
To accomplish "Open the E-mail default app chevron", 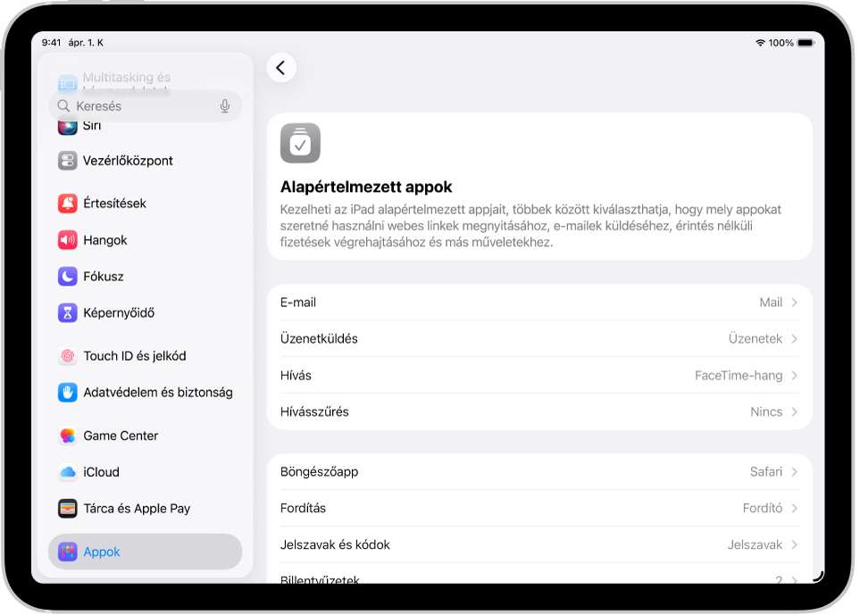I will pyautogui.click(x=793, y=302).
